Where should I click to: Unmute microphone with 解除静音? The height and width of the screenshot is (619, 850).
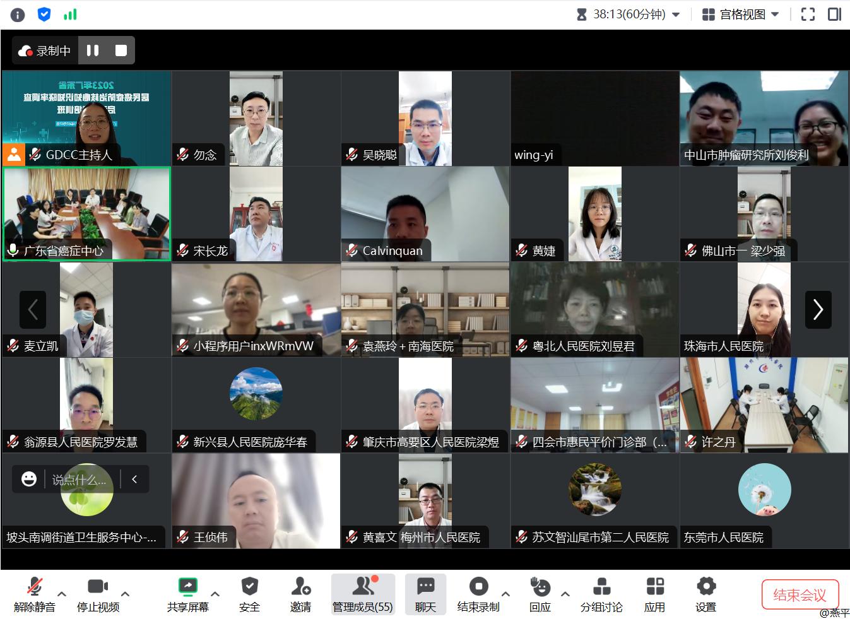tap(35, 594)
